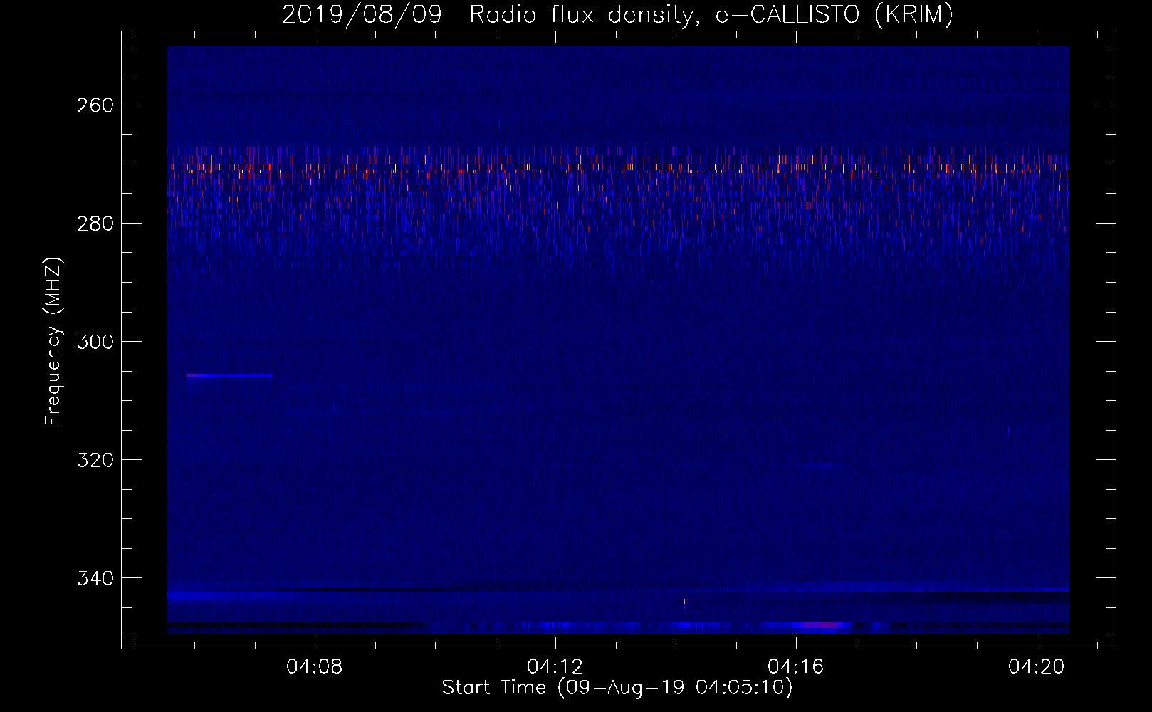This screenshot has height=712, width=1152.
Task: Click the 260 frequency tick label
Action: coord(95,105)
